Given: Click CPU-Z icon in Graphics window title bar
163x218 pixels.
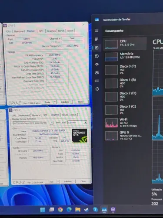Looking at the screenshot, I should click(10, 110).
